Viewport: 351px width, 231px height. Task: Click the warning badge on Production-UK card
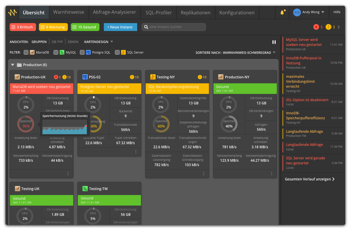(64, 77)
